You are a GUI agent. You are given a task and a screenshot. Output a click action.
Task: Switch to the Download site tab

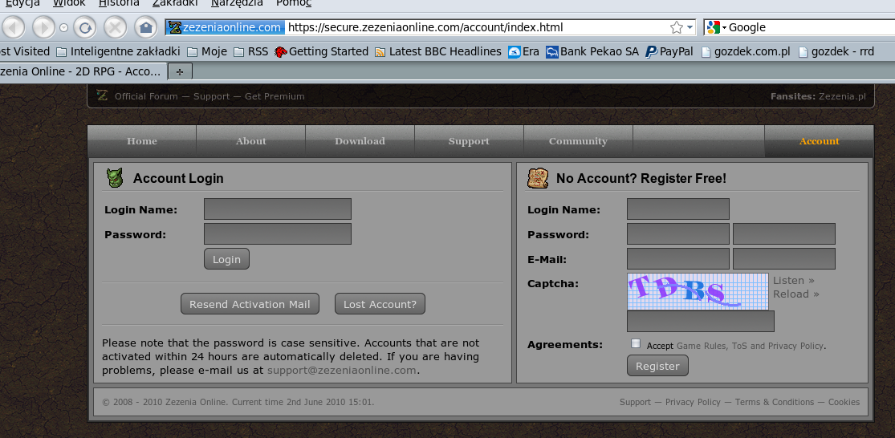pos(360,141)
